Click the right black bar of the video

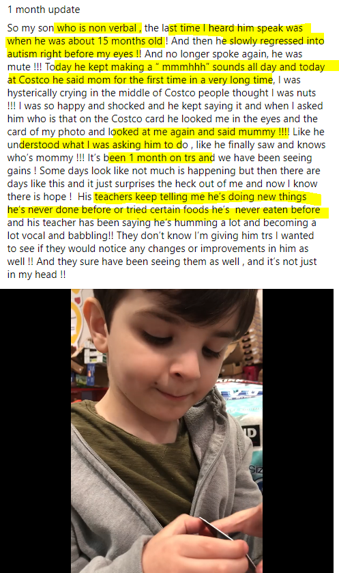298,431
